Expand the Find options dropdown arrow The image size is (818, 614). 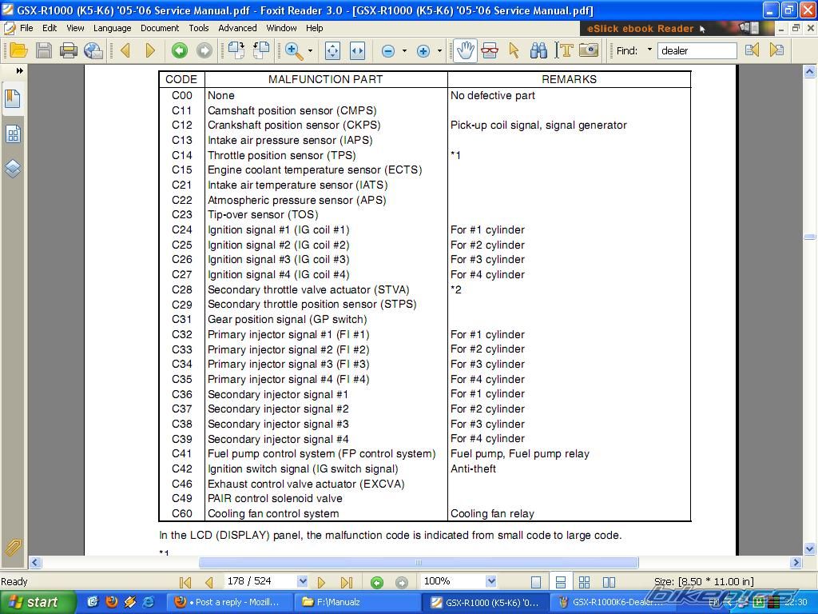(x=649, y=50)
